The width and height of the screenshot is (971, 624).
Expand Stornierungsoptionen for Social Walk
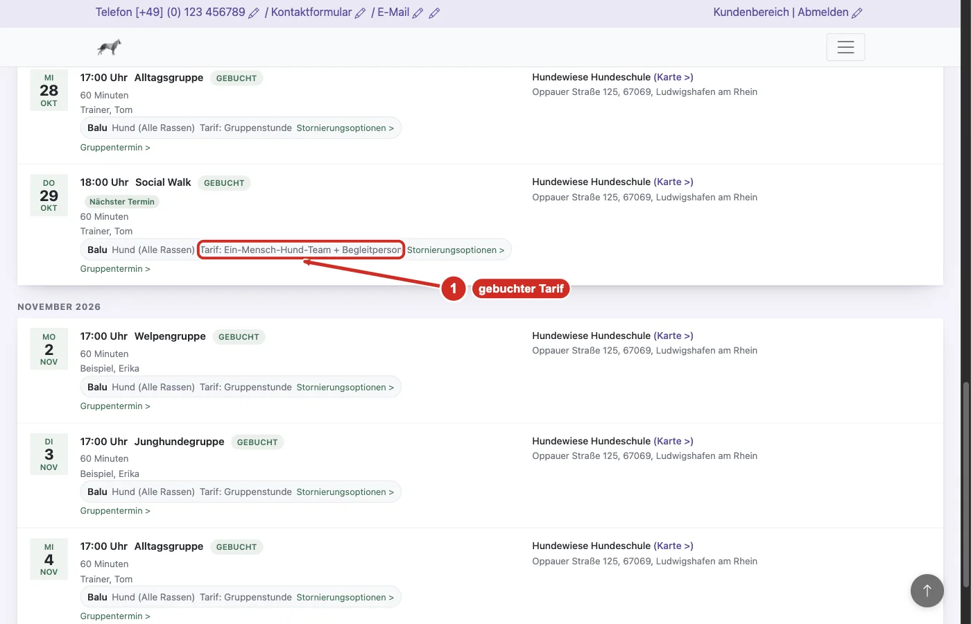pyautogui.click(x=456, y=250)
